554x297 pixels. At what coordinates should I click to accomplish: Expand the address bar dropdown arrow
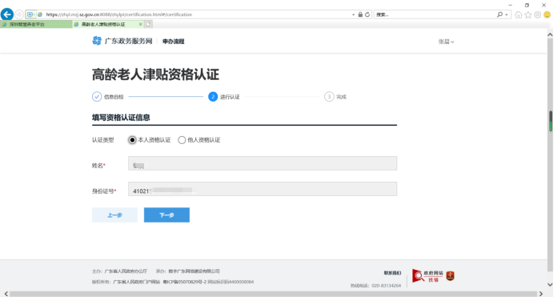coord(353,15)
